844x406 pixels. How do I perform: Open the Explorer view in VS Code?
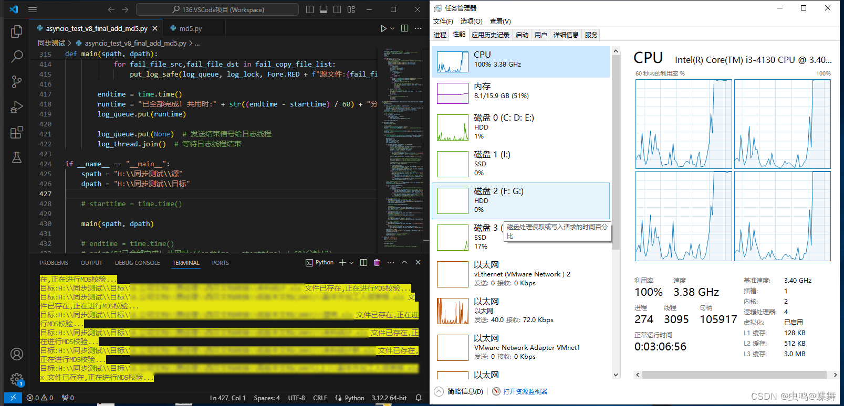coord(17,31)
